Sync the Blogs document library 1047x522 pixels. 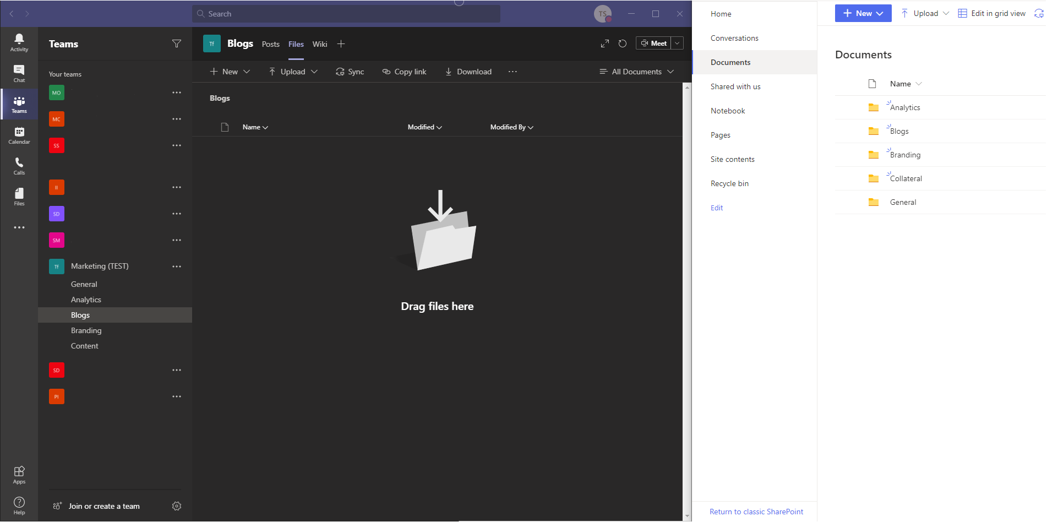point(350,71)
